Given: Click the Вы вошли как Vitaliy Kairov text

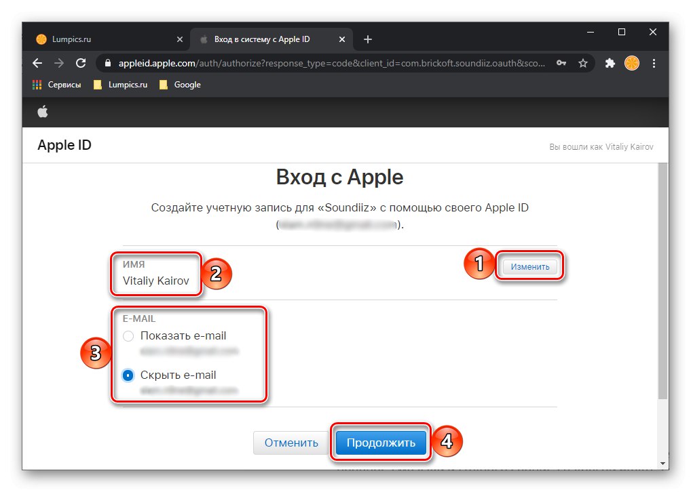Looking at the screenshot, I should tap(601, 147).
